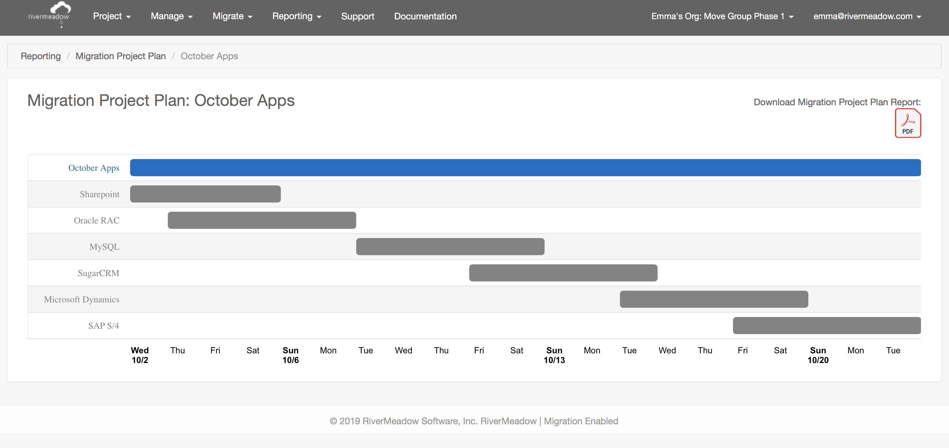Click the SugarCRM row label
This screenshot has width=949, height=448.
[x=98, y=273]
